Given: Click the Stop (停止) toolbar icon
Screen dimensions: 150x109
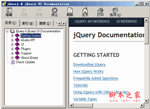Looking at the screenshot, I should point(55,10).
